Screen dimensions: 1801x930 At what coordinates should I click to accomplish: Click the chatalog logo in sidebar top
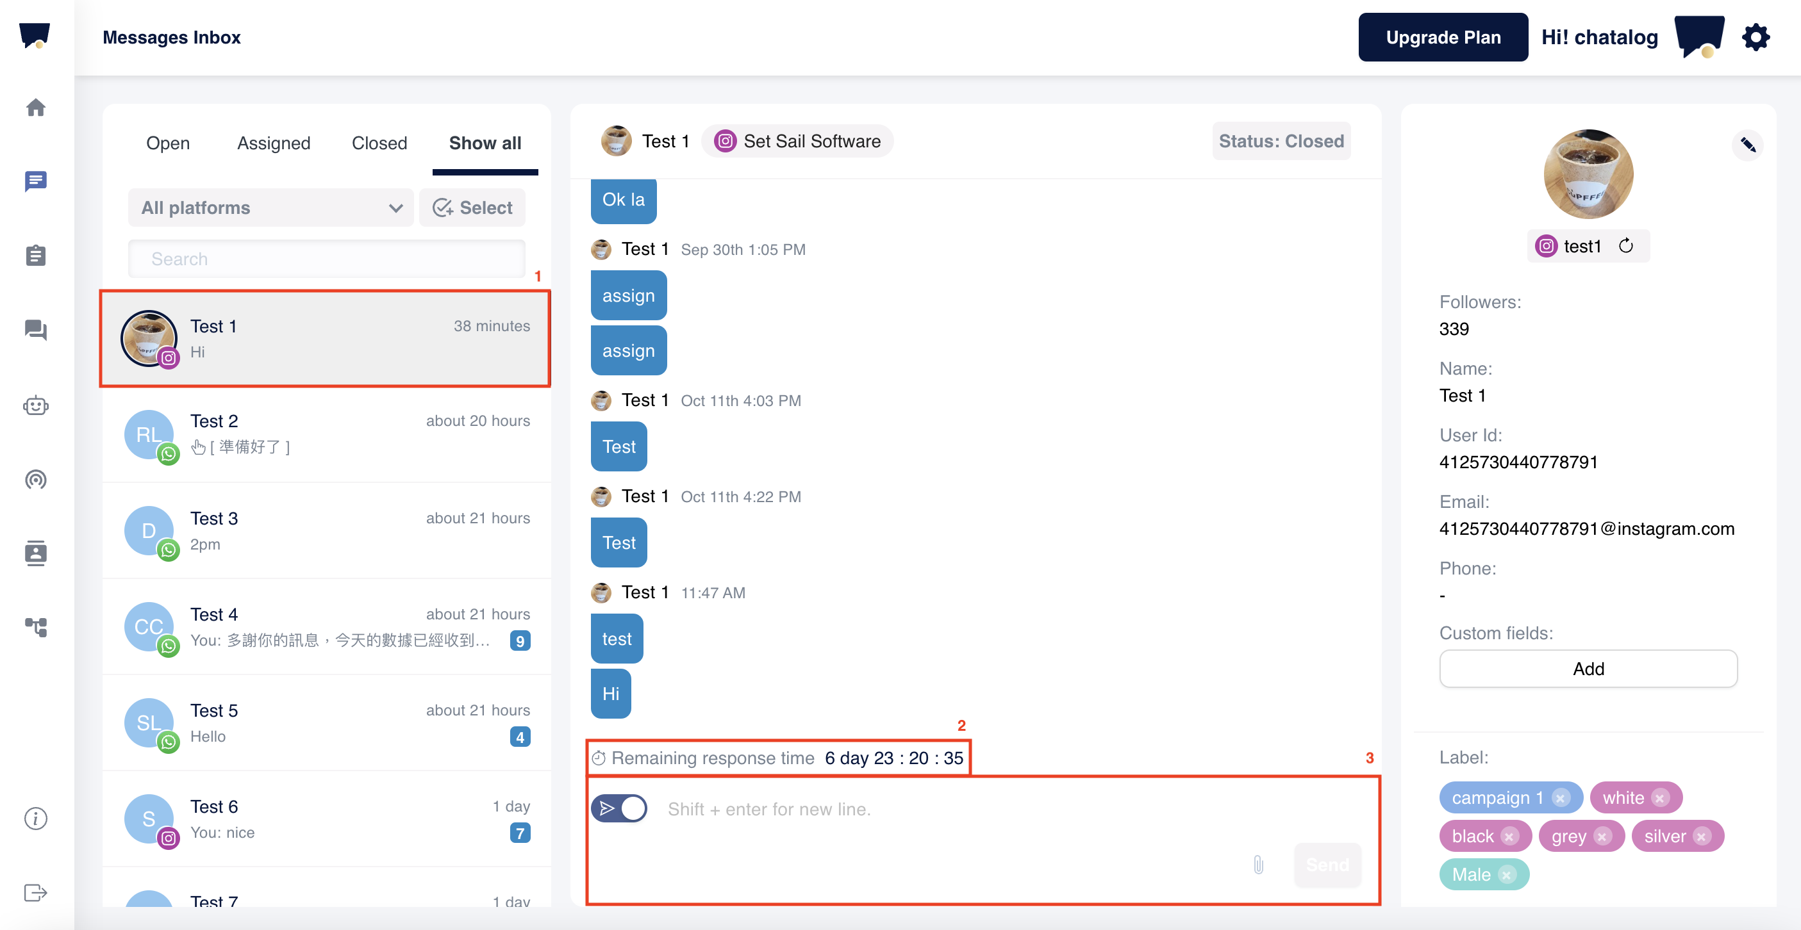click(35, 35)
